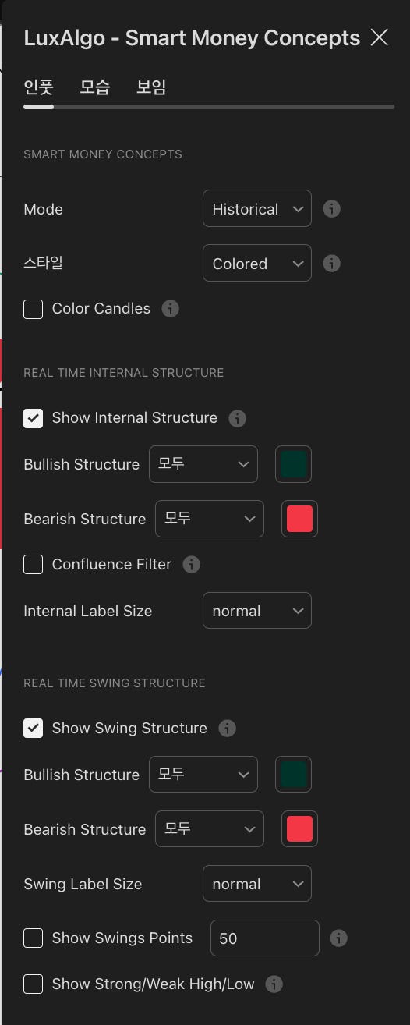Viewport: 410px width, 1025px height.
Task: Enable the Color Candles checkbox
Action: point(33,309)
